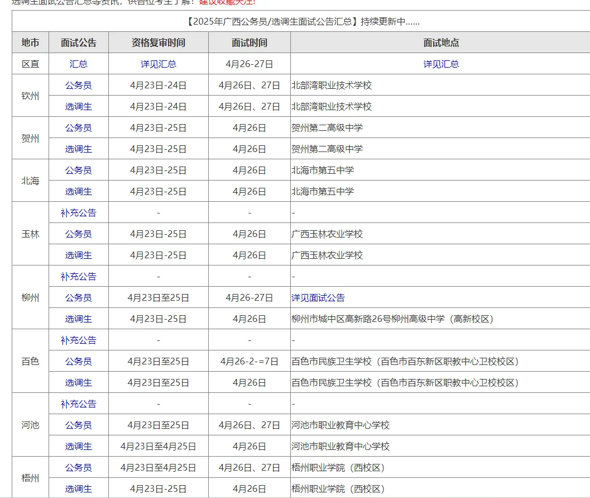Open 百色 补充公告 link

[78, 340]
